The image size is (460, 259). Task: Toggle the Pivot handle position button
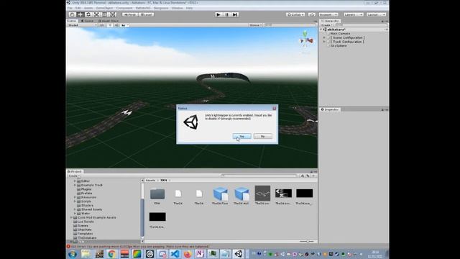click(130, 14)
